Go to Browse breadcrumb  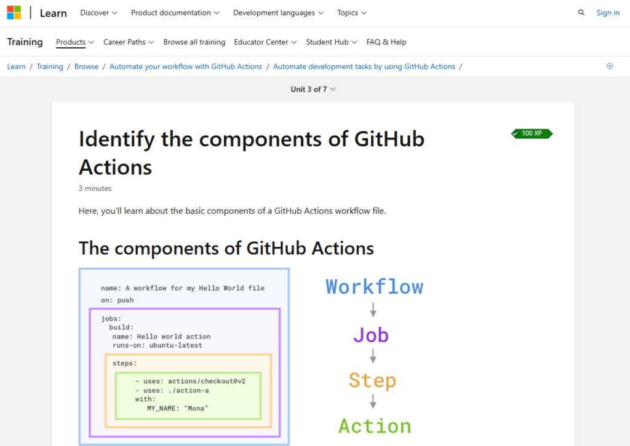click(86, 66)
